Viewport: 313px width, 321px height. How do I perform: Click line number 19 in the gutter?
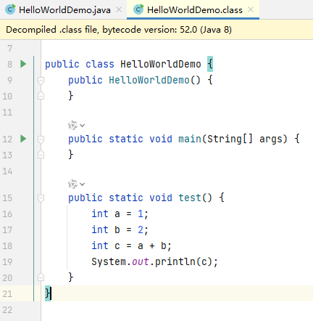point(7,262)
